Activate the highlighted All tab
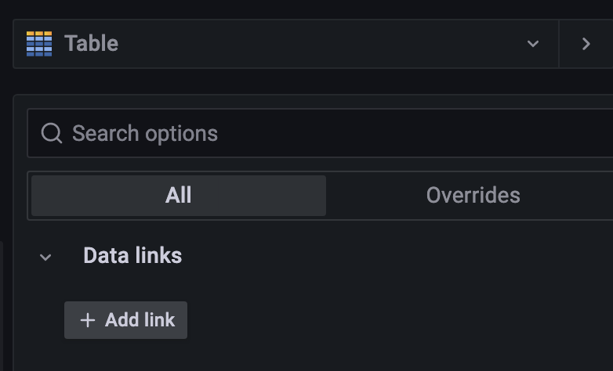This screenshot has height=371, width=613. pyautogui.click(x=179, y=195)
